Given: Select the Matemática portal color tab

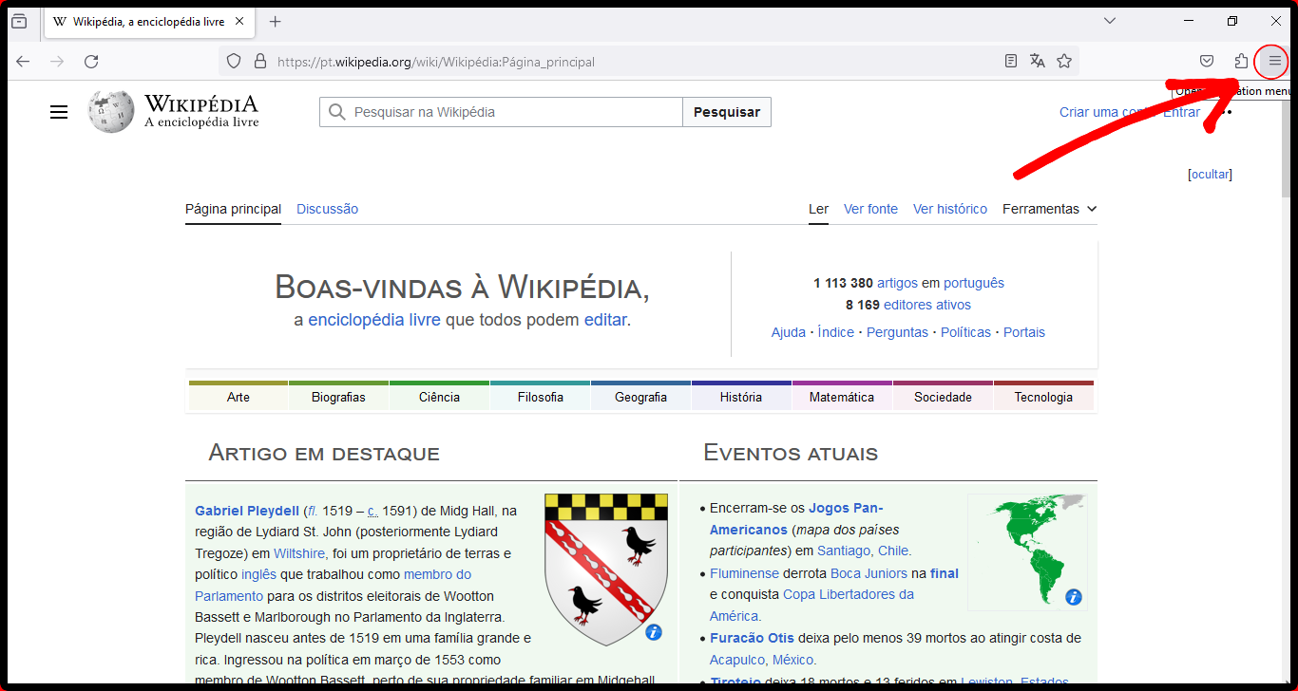Looking at the screenshot, I should click(x=841, y=397).
